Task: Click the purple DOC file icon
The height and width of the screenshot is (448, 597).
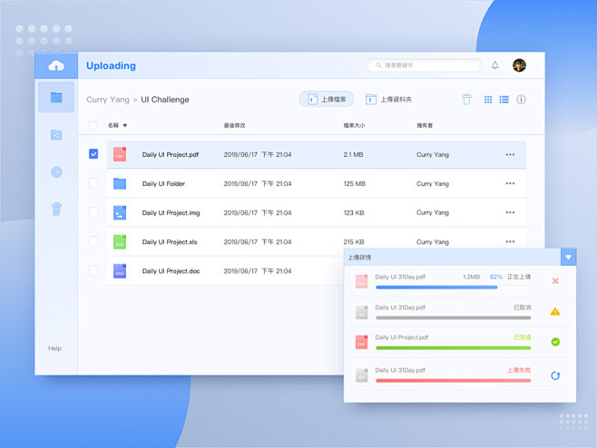Action: point(120,271)
